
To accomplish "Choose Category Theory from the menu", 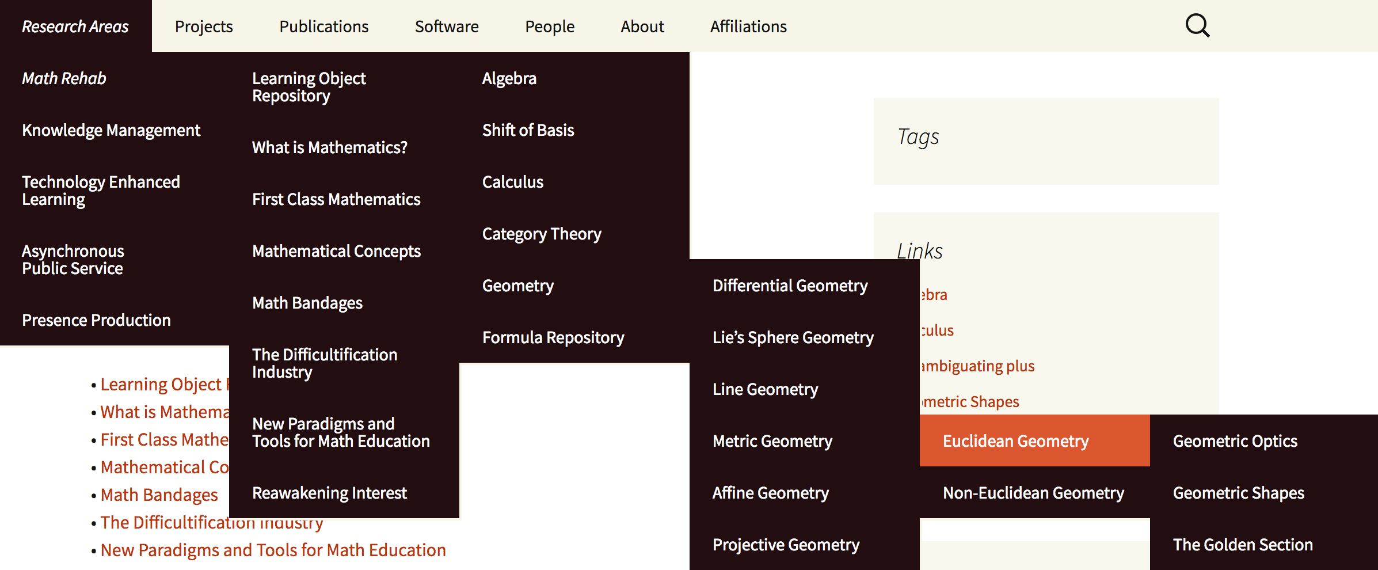I will tap(542, 234).
